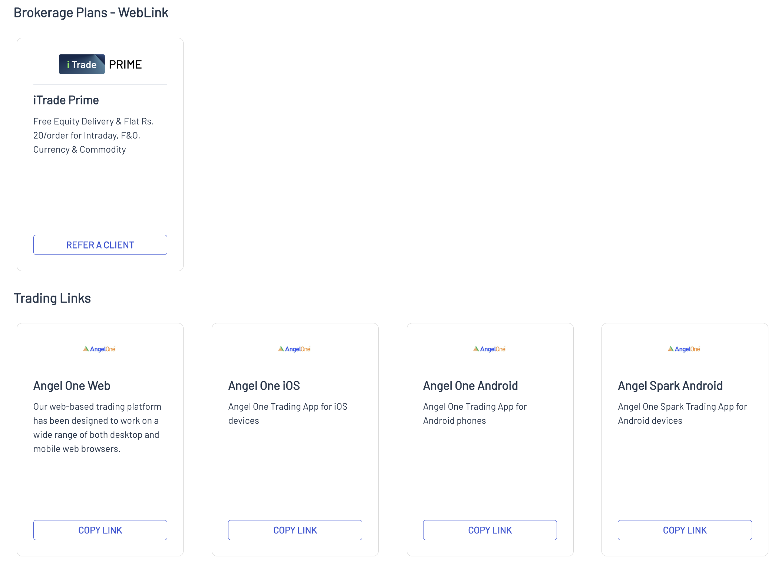Click the AngelOne logo on Angel One iOS card
778x566 pixels.
(x=294, y=349)
